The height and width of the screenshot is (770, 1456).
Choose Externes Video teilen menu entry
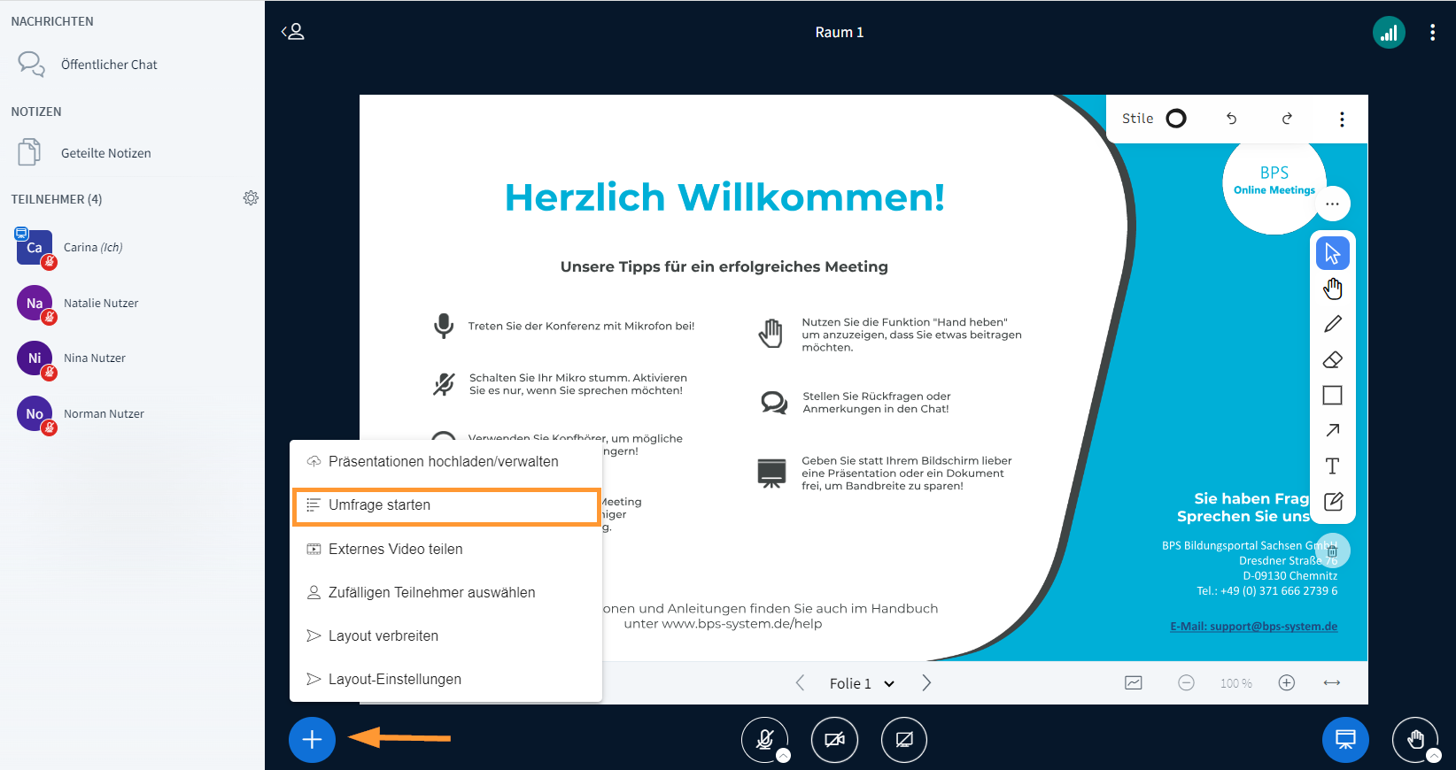tap(395, 549)
